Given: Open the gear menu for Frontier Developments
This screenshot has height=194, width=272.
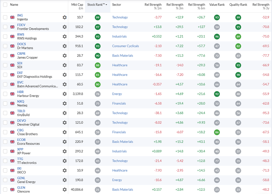Looking at the screenshot, I should click(65, 27).
